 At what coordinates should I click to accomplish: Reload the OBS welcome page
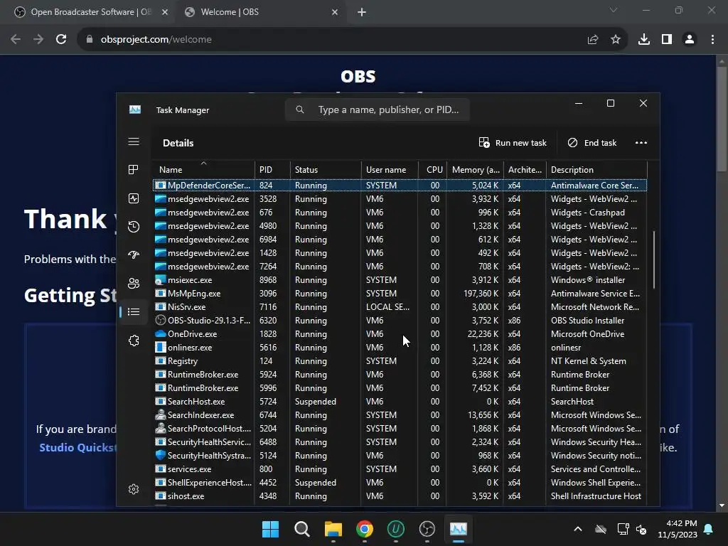click(61, 40)
